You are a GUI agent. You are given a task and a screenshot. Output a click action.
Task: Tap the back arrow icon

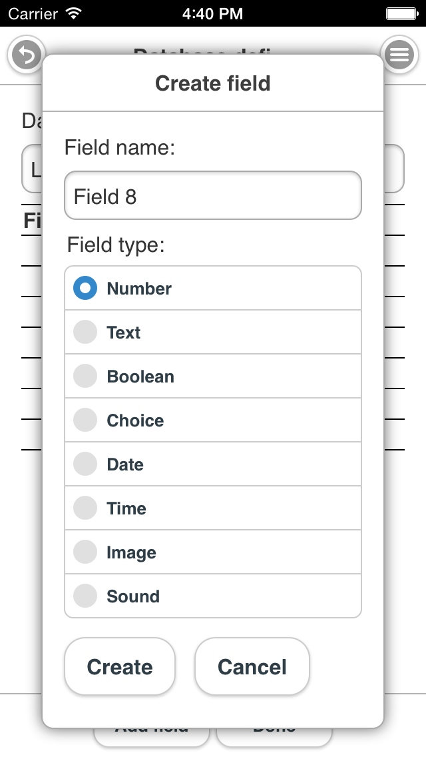pos(25,55)
